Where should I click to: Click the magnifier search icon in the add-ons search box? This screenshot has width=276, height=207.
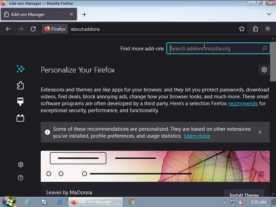(265, 48)
